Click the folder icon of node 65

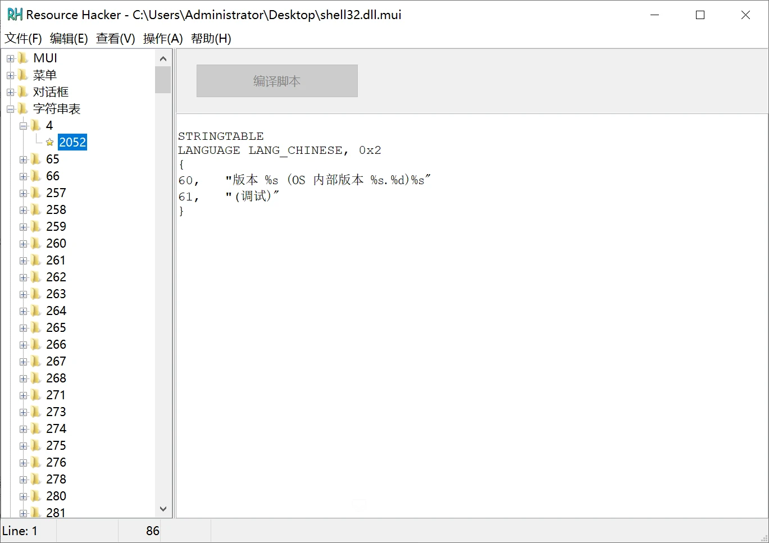pos(36,159)
